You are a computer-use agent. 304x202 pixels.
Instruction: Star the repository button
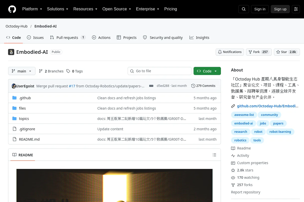coord(287,52)
